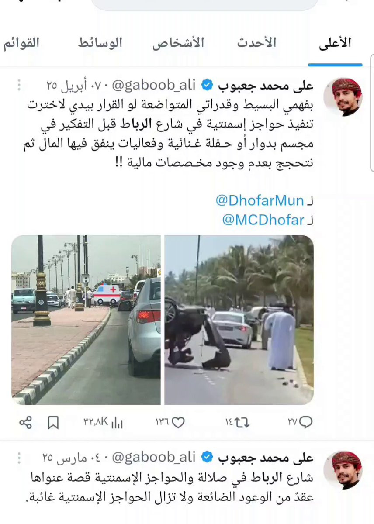Open more options dots on first tweet

coord(19,85)
